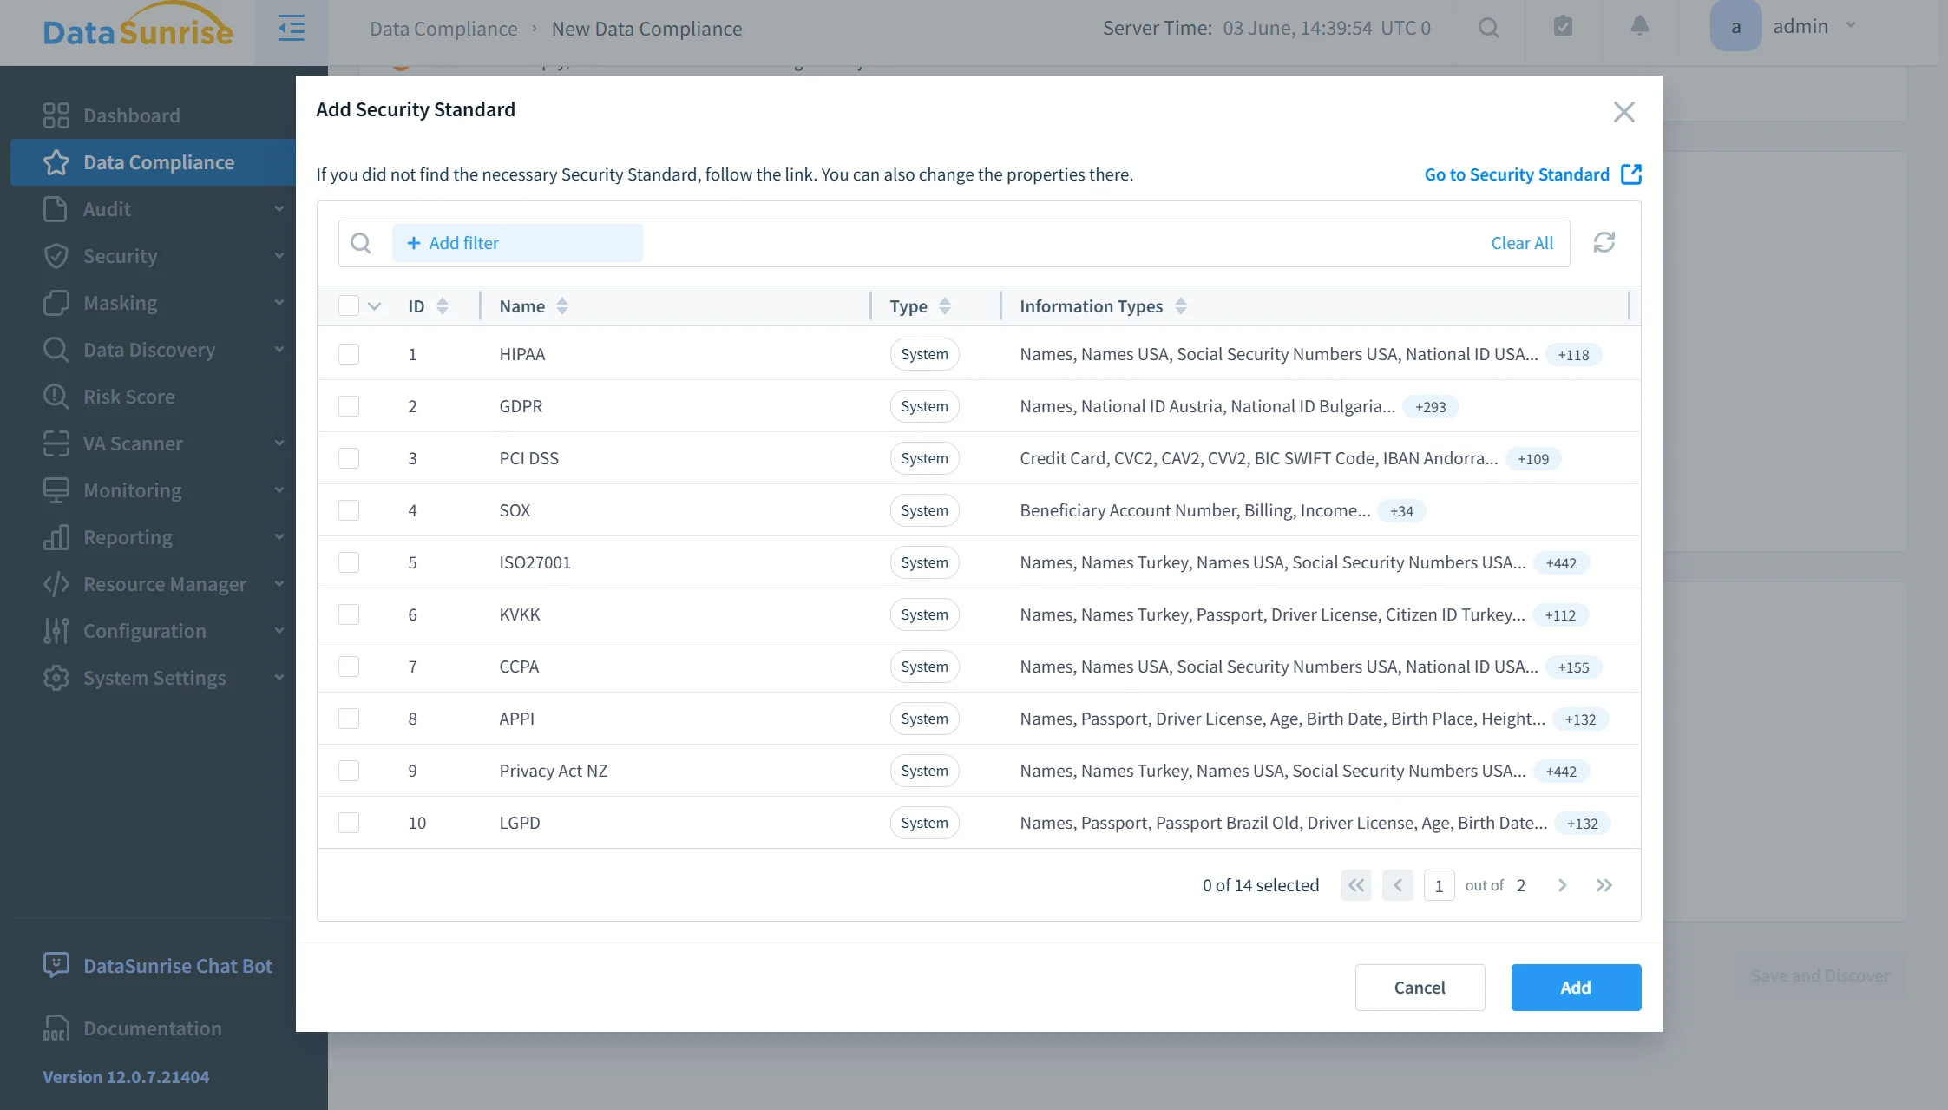Expand the Monitoring sidebar section
This screenshot has height=1110, width=1948.
coord(279,490)
